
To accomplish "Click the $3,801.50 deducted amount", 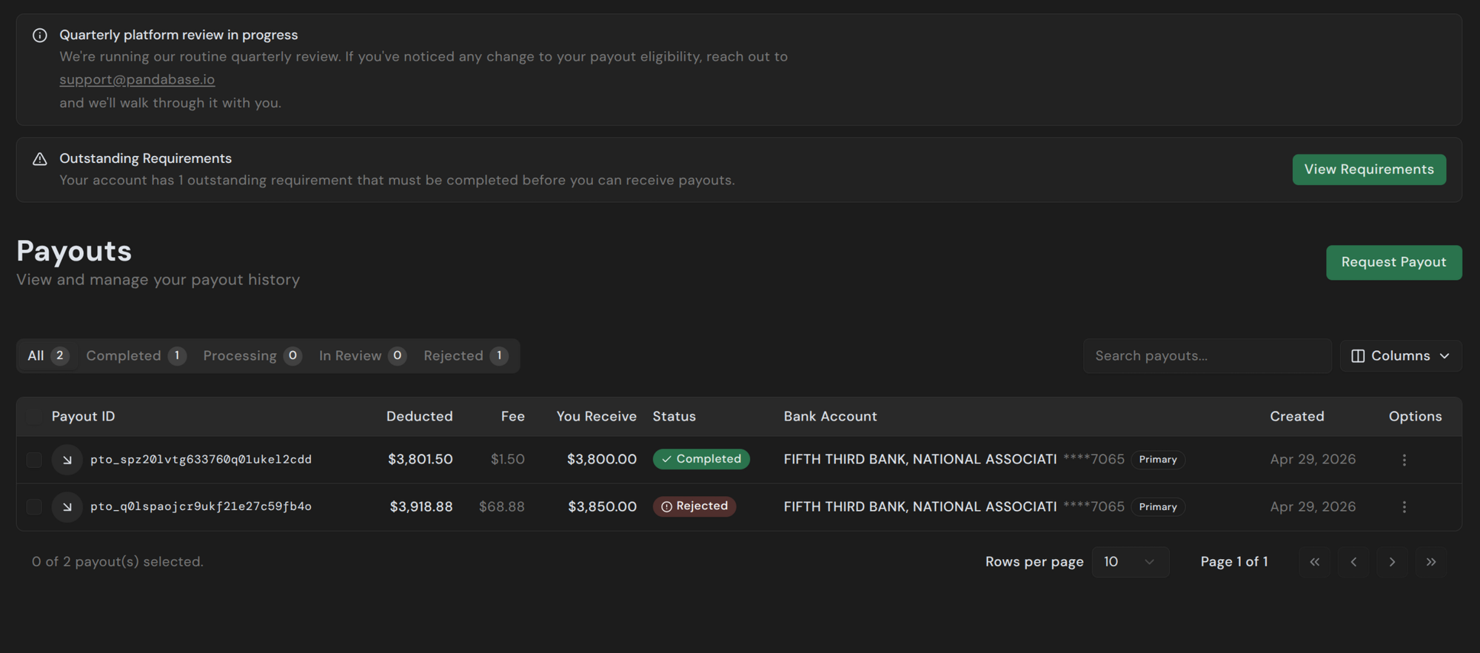I will pos(420,460).
